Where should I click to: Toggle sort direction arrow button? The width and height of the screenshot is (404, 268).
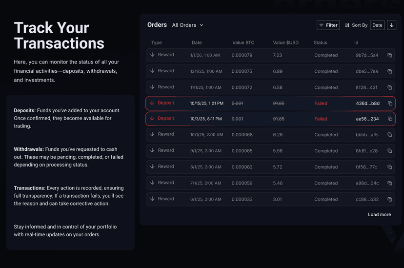(391, 25)
